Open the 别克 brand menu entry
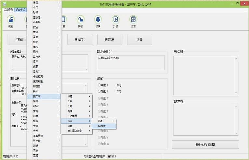Image resolution: width=249 pixels, height=160 pixels. click(x=44, y=42)
